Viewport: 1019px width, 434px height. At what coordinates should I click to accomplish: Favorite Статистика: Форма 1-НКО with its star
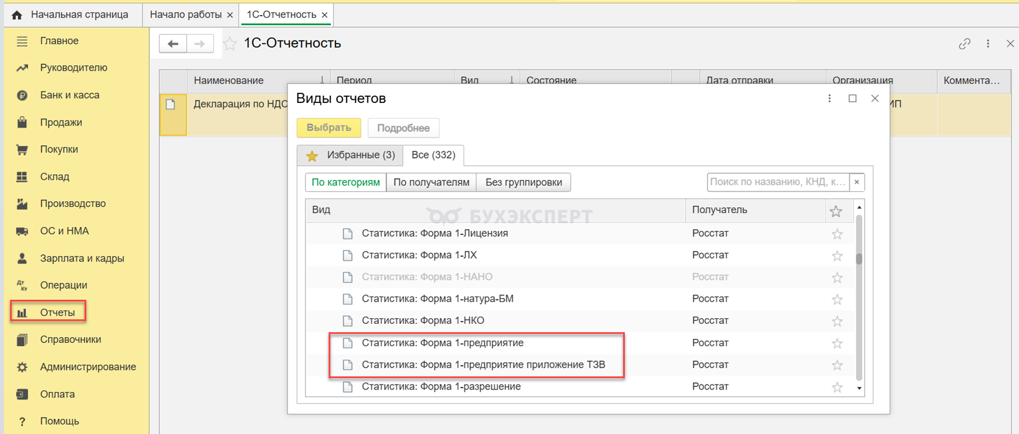(x=837, y=322)
